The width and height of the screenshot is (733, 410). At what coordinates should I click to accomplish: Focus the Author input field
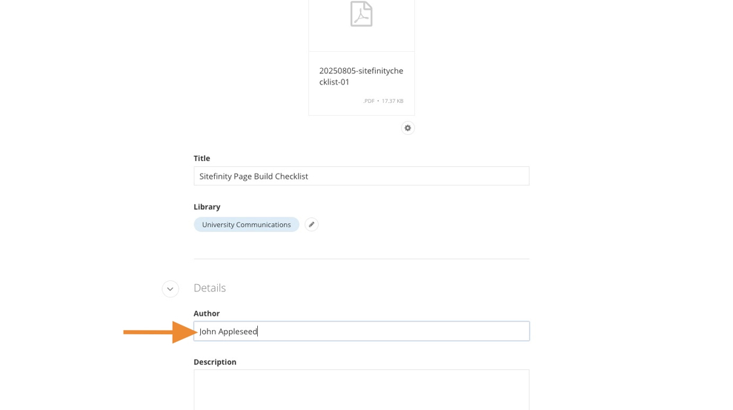coord(393,331)
